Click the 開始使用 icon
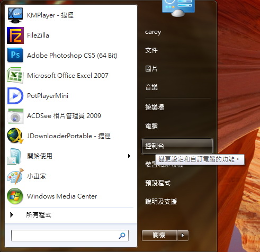 (14, 156)
